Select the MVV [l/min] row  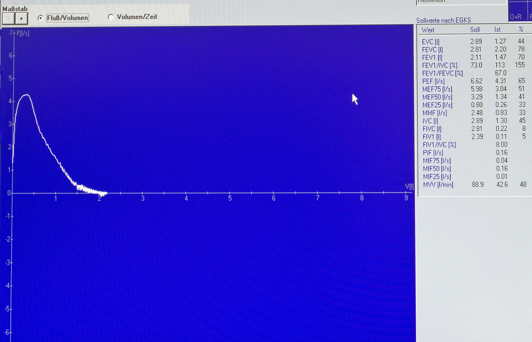coord(438,185)
